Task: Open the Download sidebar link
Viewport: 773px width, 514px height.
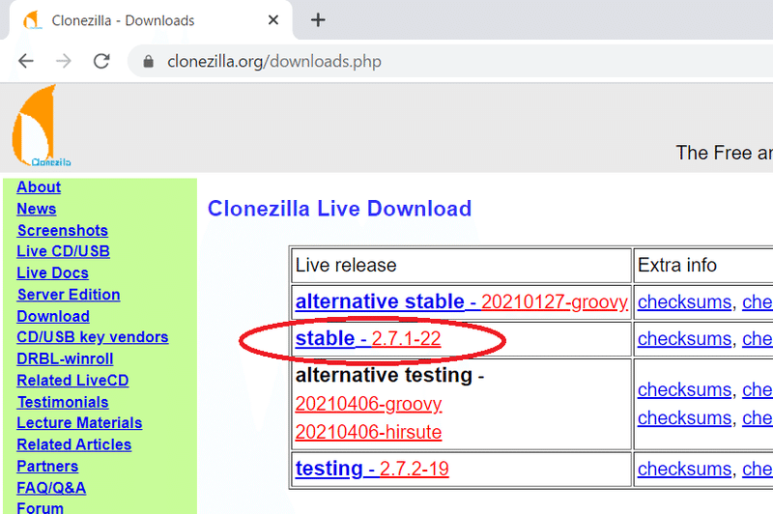Action: [x=53, y=316]
